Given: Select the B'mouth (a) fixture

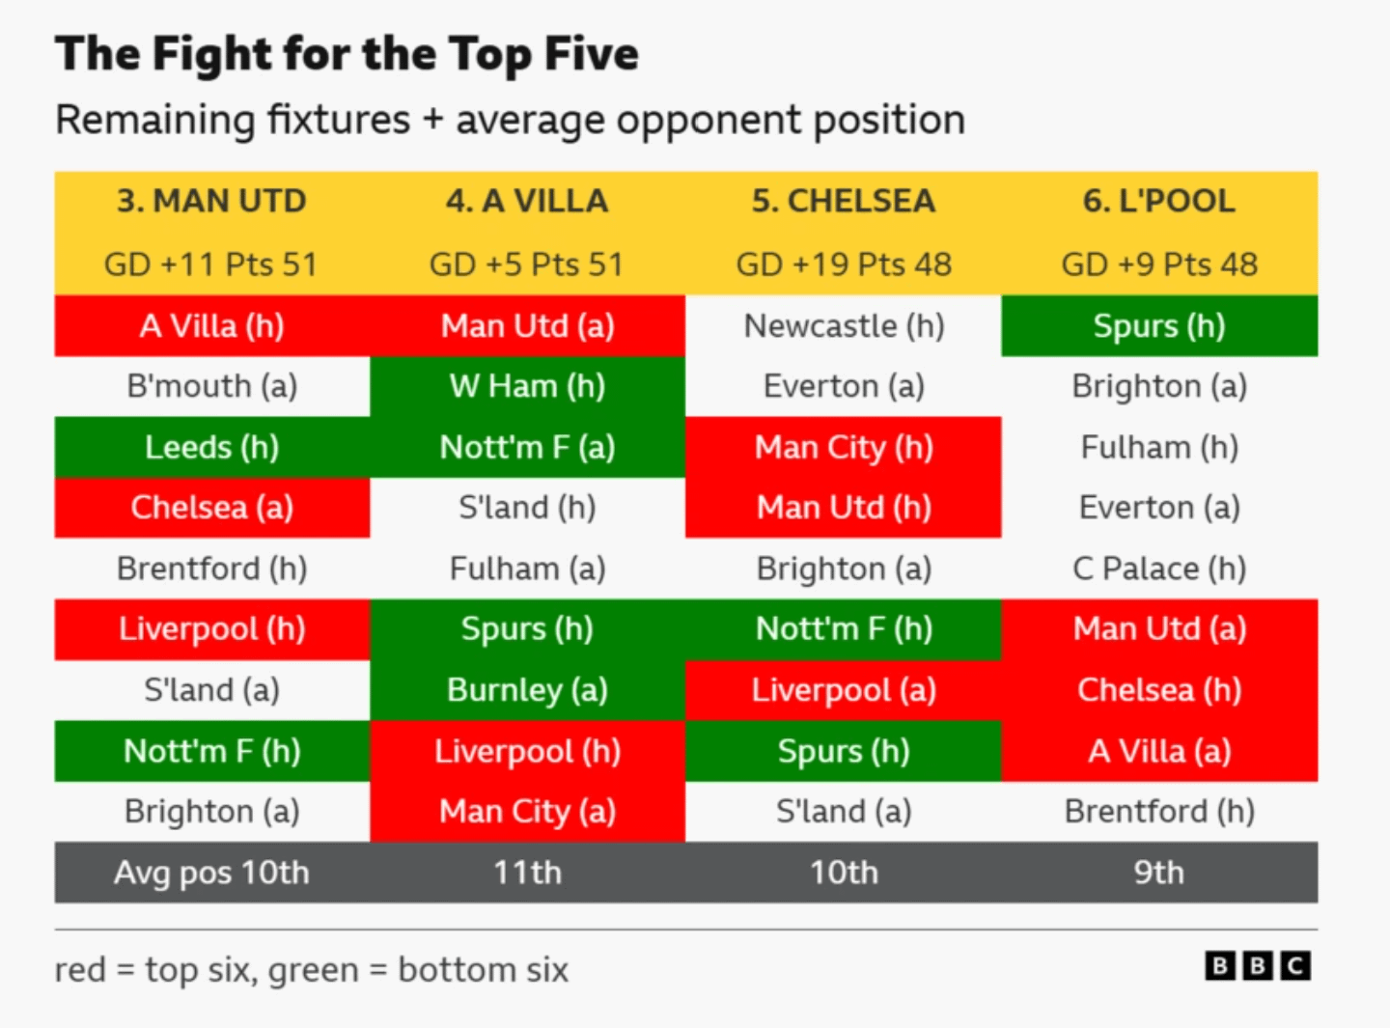Looking at the screenshot, I should click(211, 386).
